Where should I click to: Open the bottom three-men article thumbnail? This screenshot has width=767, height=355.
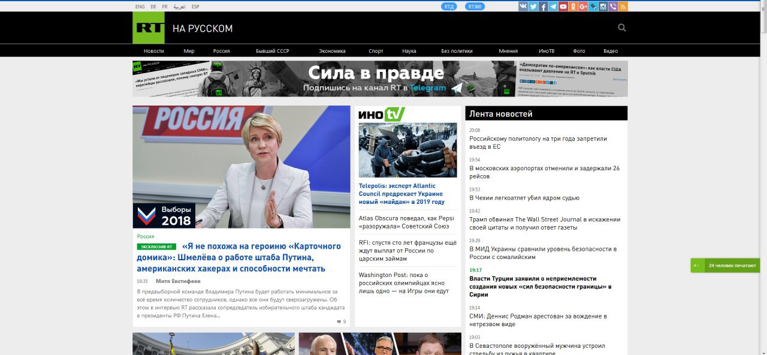(x=380, y=344)
